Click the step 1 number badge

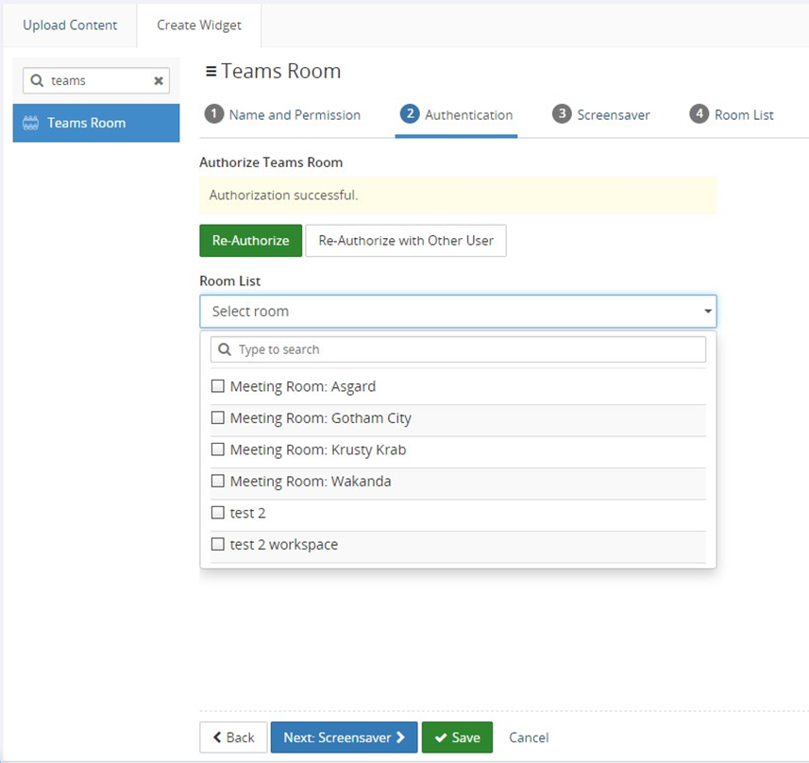[214, 114]
